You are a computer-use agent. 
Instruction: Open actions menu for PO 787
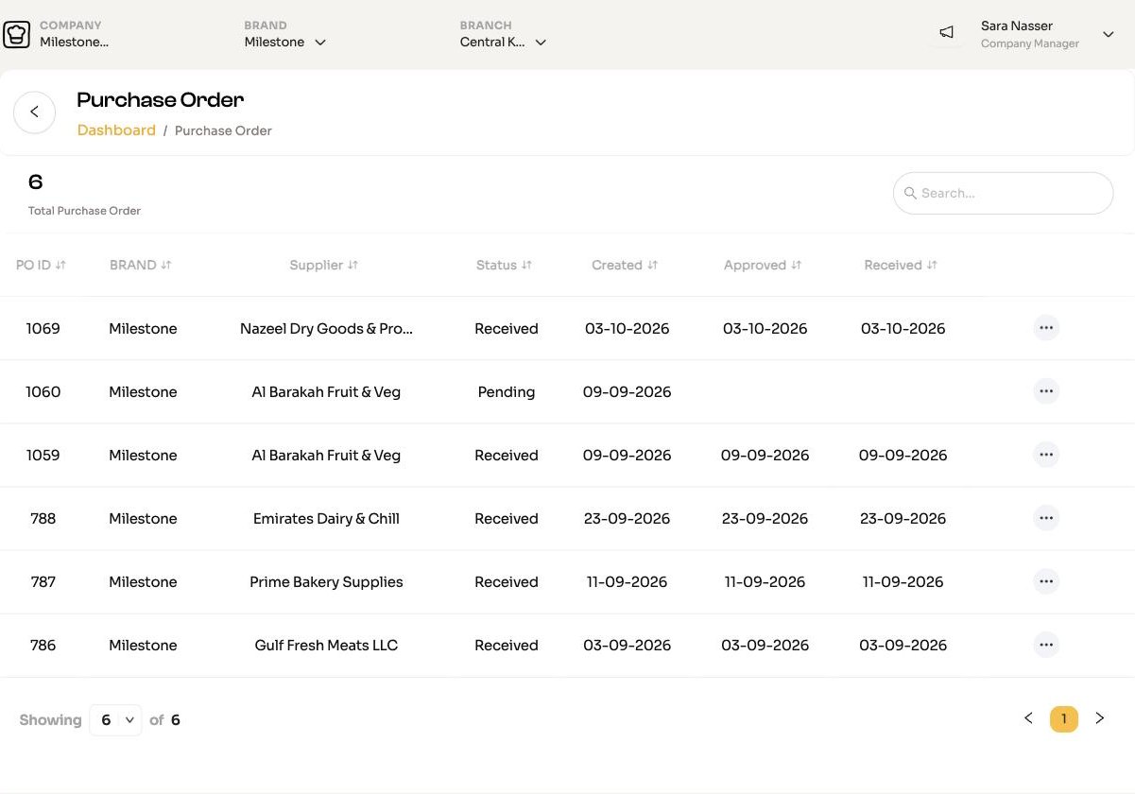click(1046, 581)
